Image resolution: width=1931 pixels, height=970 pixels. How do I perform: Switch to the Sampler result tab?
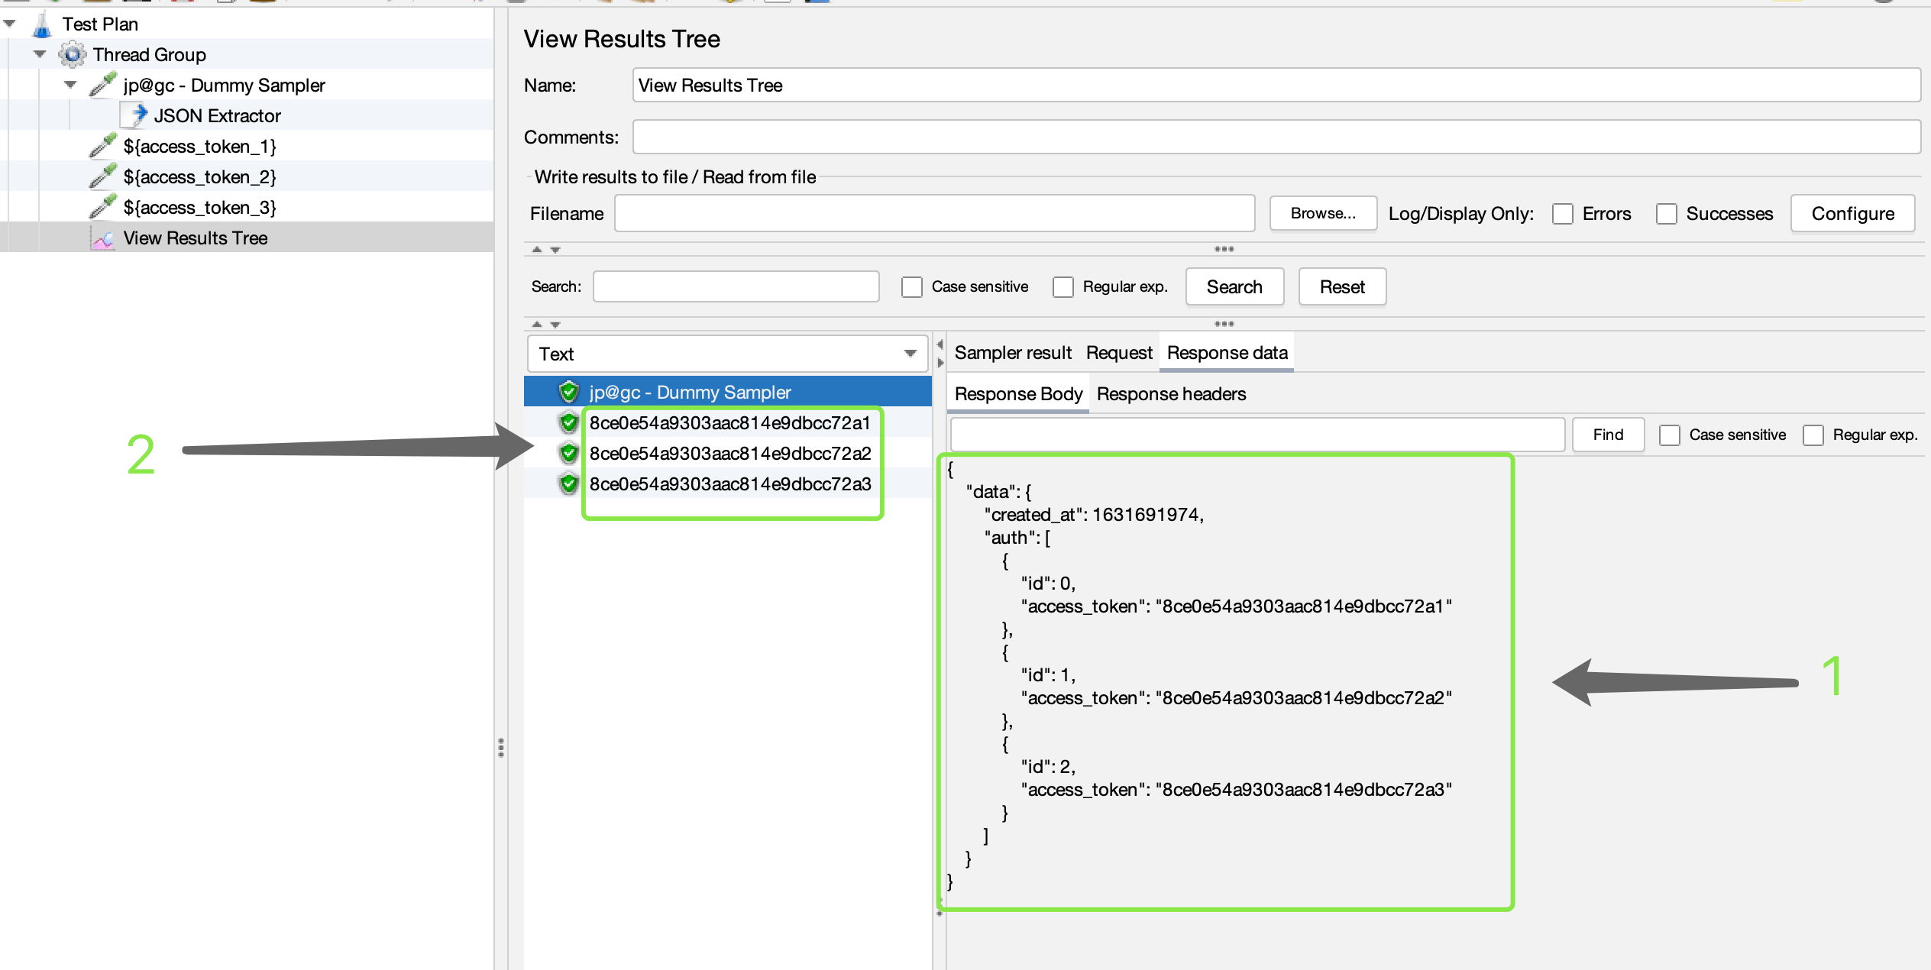[x=1013, y=353]
